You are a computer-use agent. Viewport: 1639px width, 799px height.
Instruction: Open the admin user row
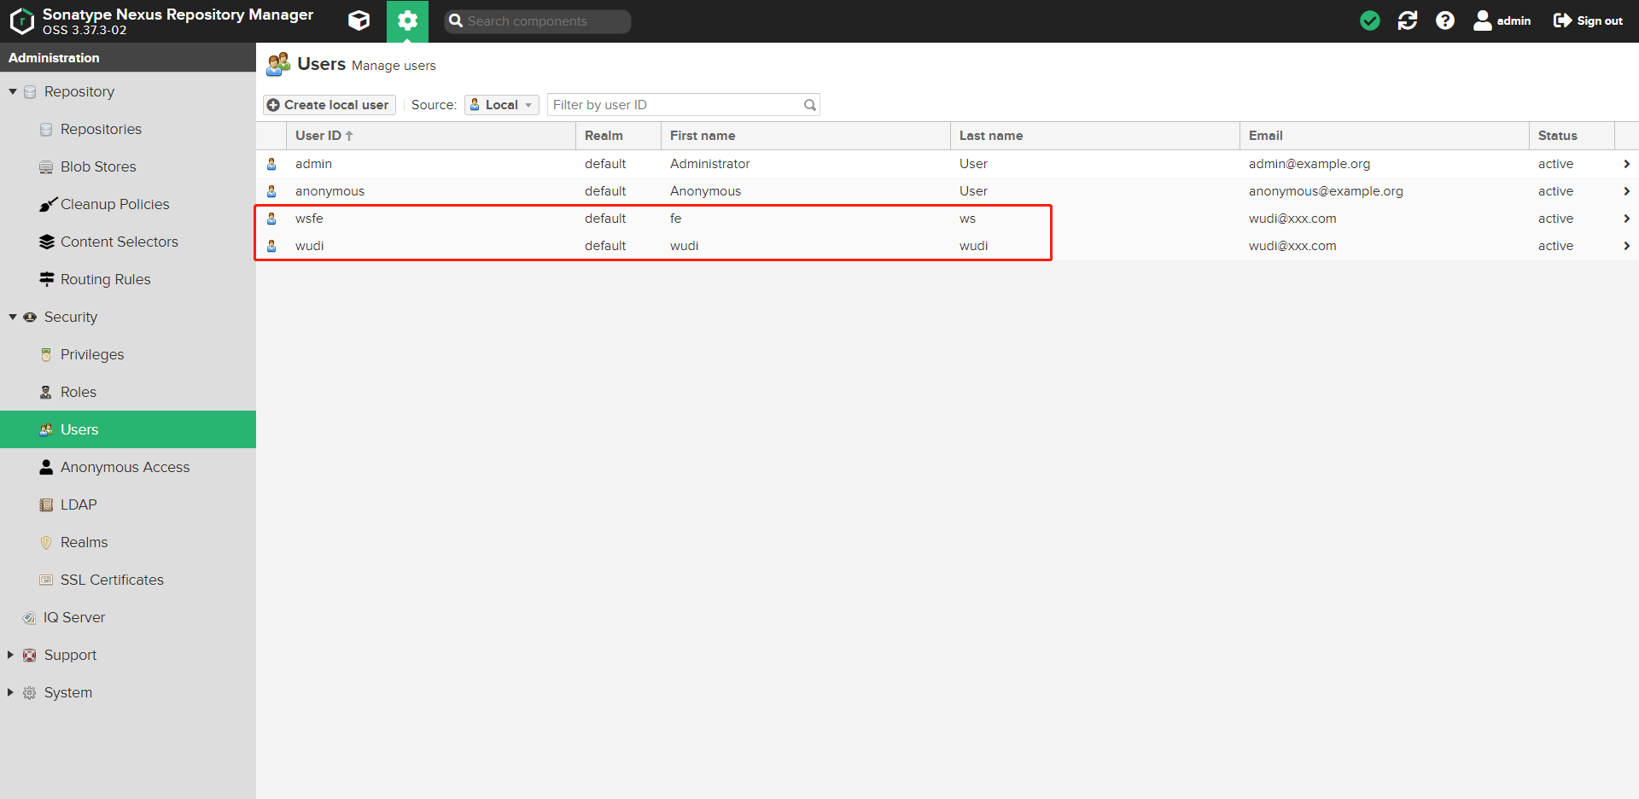[x=948, y=164]
